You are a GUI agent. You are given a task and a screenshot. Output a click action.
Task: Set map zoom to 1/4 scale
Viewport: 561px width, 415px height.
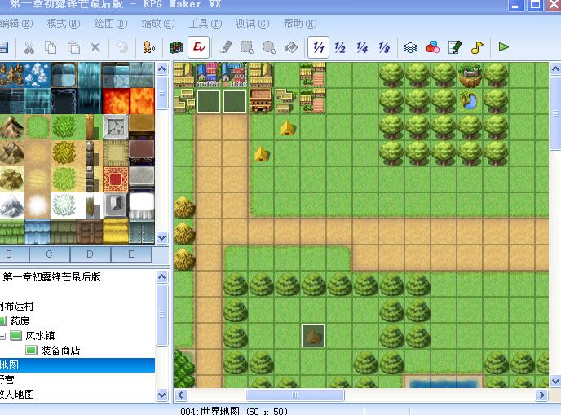362,47
